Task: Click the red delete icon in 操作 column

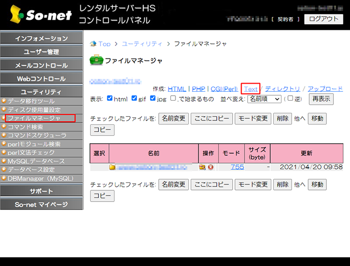Action: (210, 167)
